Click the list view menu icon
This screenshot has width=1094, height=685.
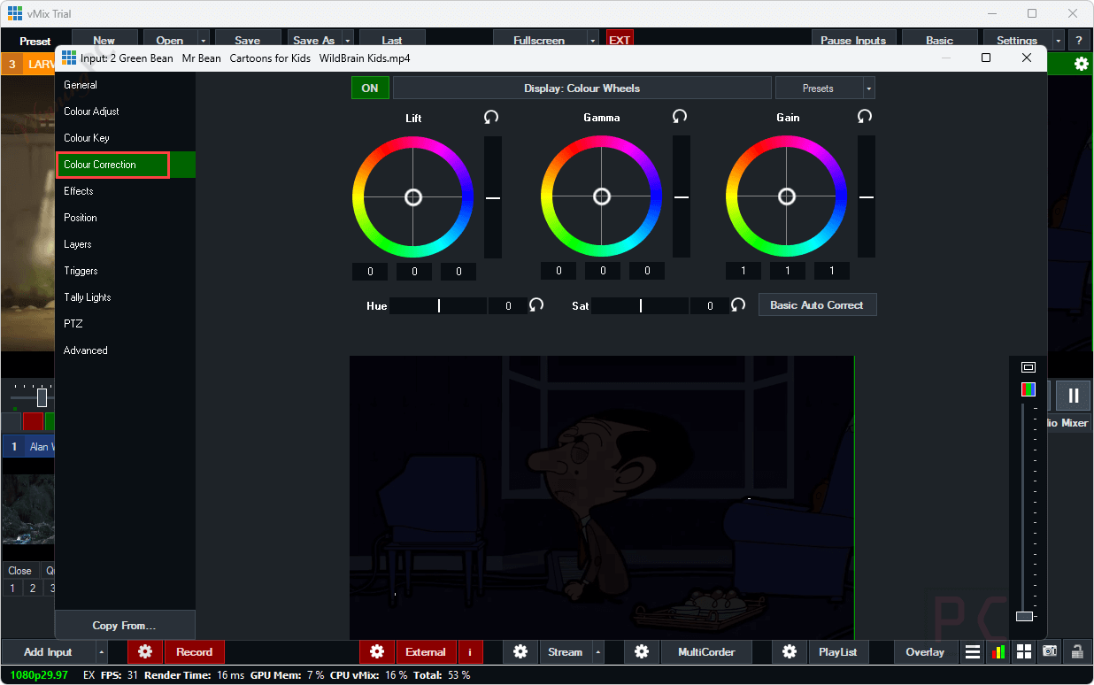click(x=973, y=652)
